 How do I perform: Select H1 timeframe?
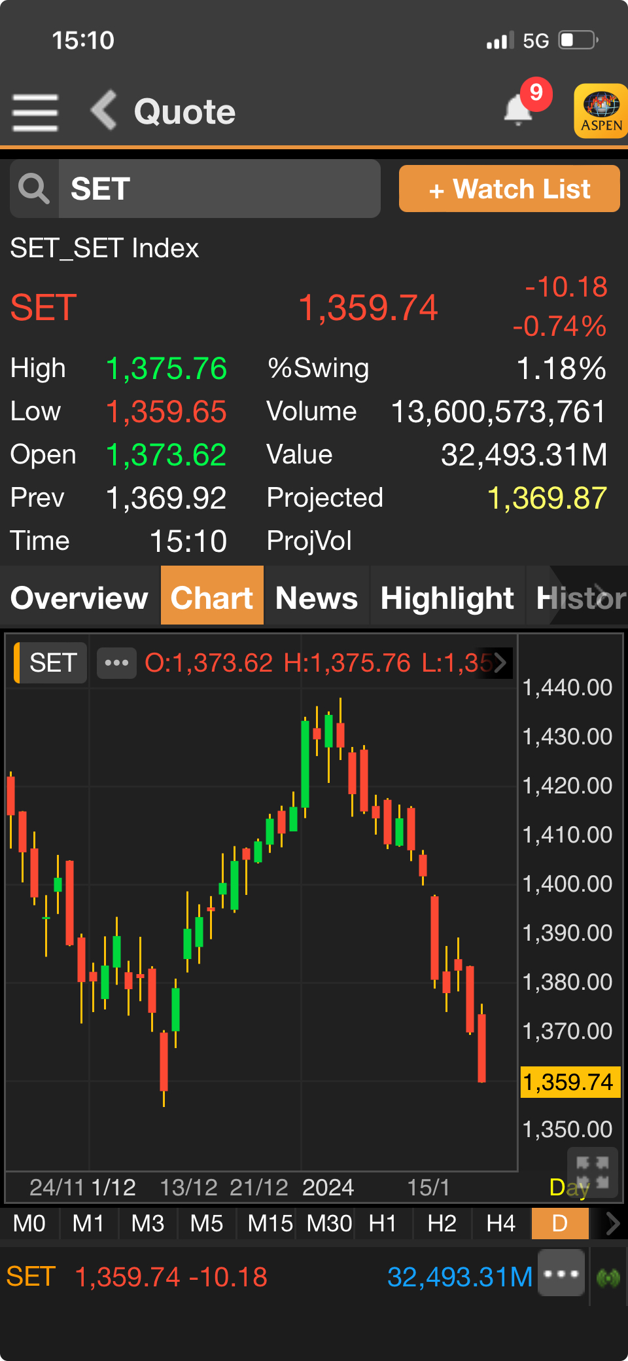(383, 1223)
